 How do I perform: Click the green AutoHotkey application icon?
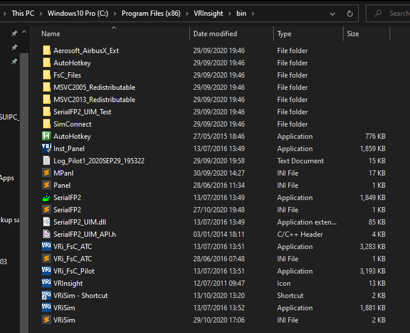pos(47,136)
